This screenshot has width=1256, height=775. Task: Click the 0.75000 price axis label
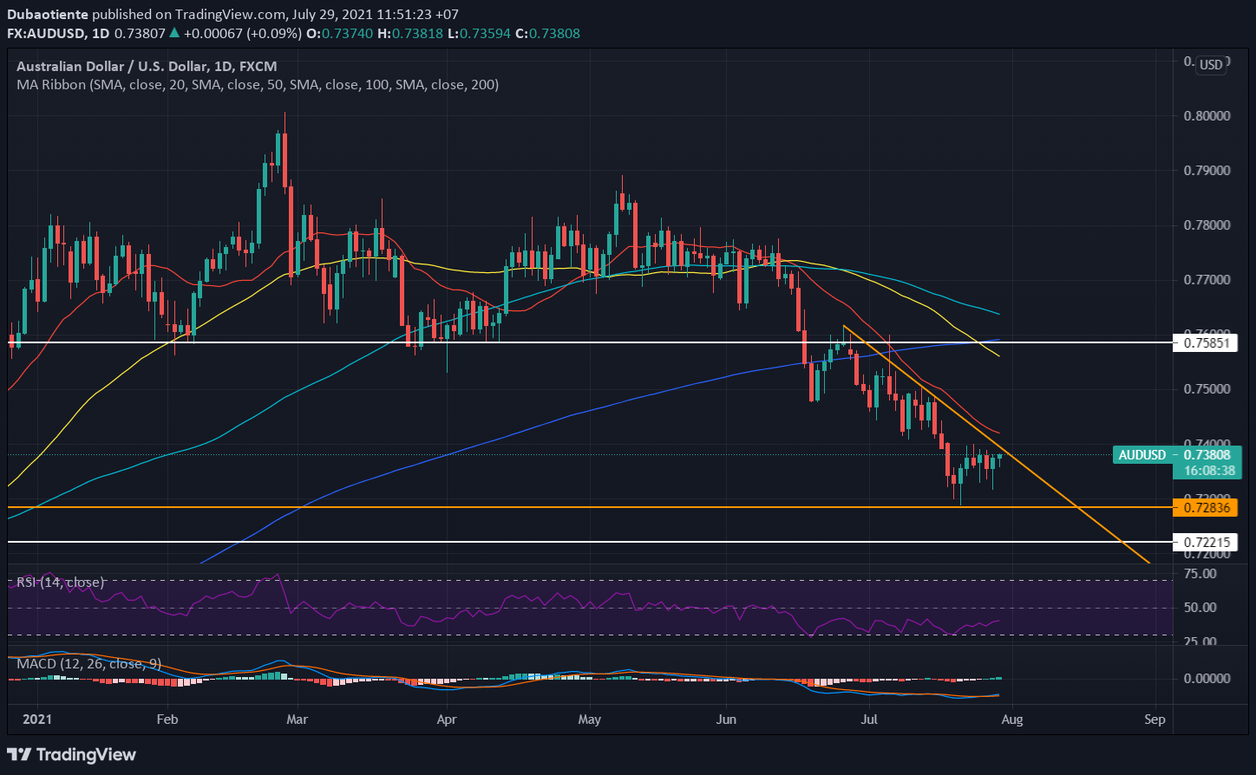pos(1207,389)
